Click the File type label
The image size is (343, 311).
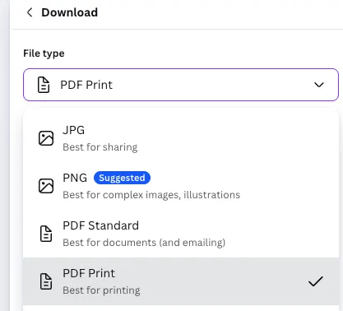pyautogui.click(x=44, y=53)
